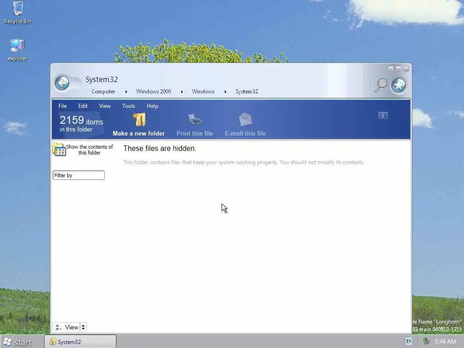Click the These files are hidden heading
This screenshot has width=464, height=348.
pyautogui.click(x=160, y=148)
